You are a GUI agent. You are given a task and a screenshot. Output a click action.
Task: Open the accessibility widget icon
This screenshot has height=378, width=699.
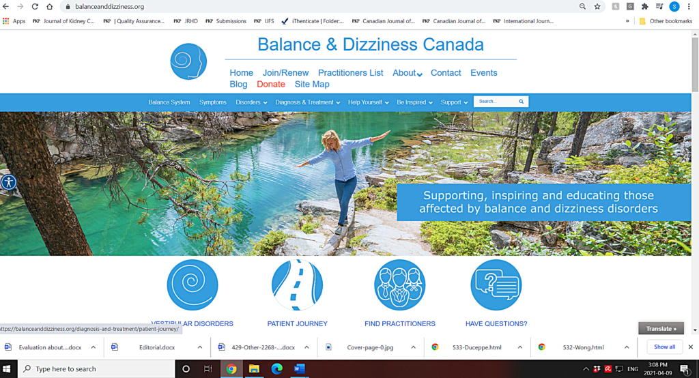click(8, 182)
